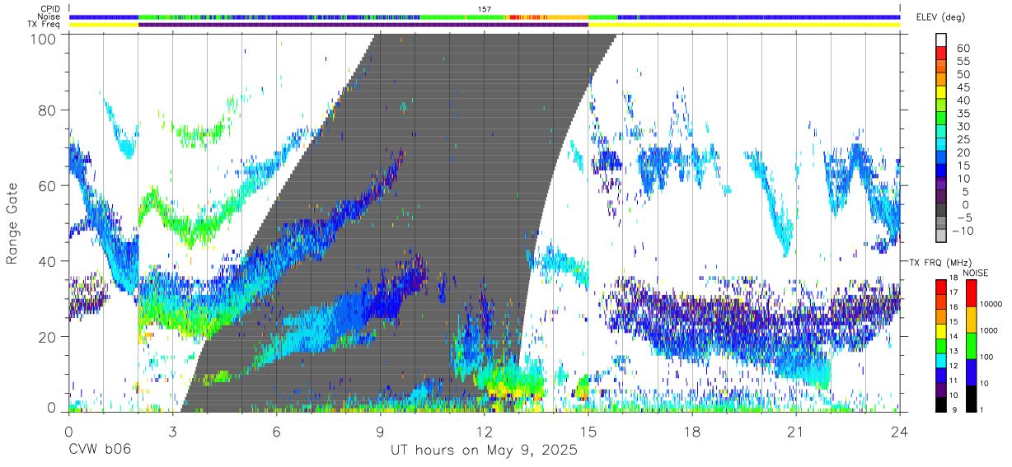Click the Range Gate axis title
Image resolution: width=1012 pixels, height=467 pixels.
12,222
